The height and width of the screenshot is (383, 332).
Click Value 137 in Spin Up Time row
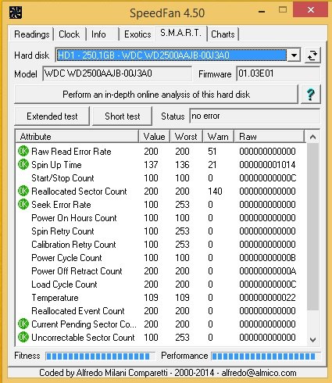pyautogui.click(x=151, y=165)
